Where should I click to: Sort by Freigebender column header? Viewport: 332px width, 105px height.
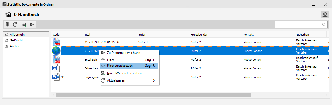pos(215,35)
